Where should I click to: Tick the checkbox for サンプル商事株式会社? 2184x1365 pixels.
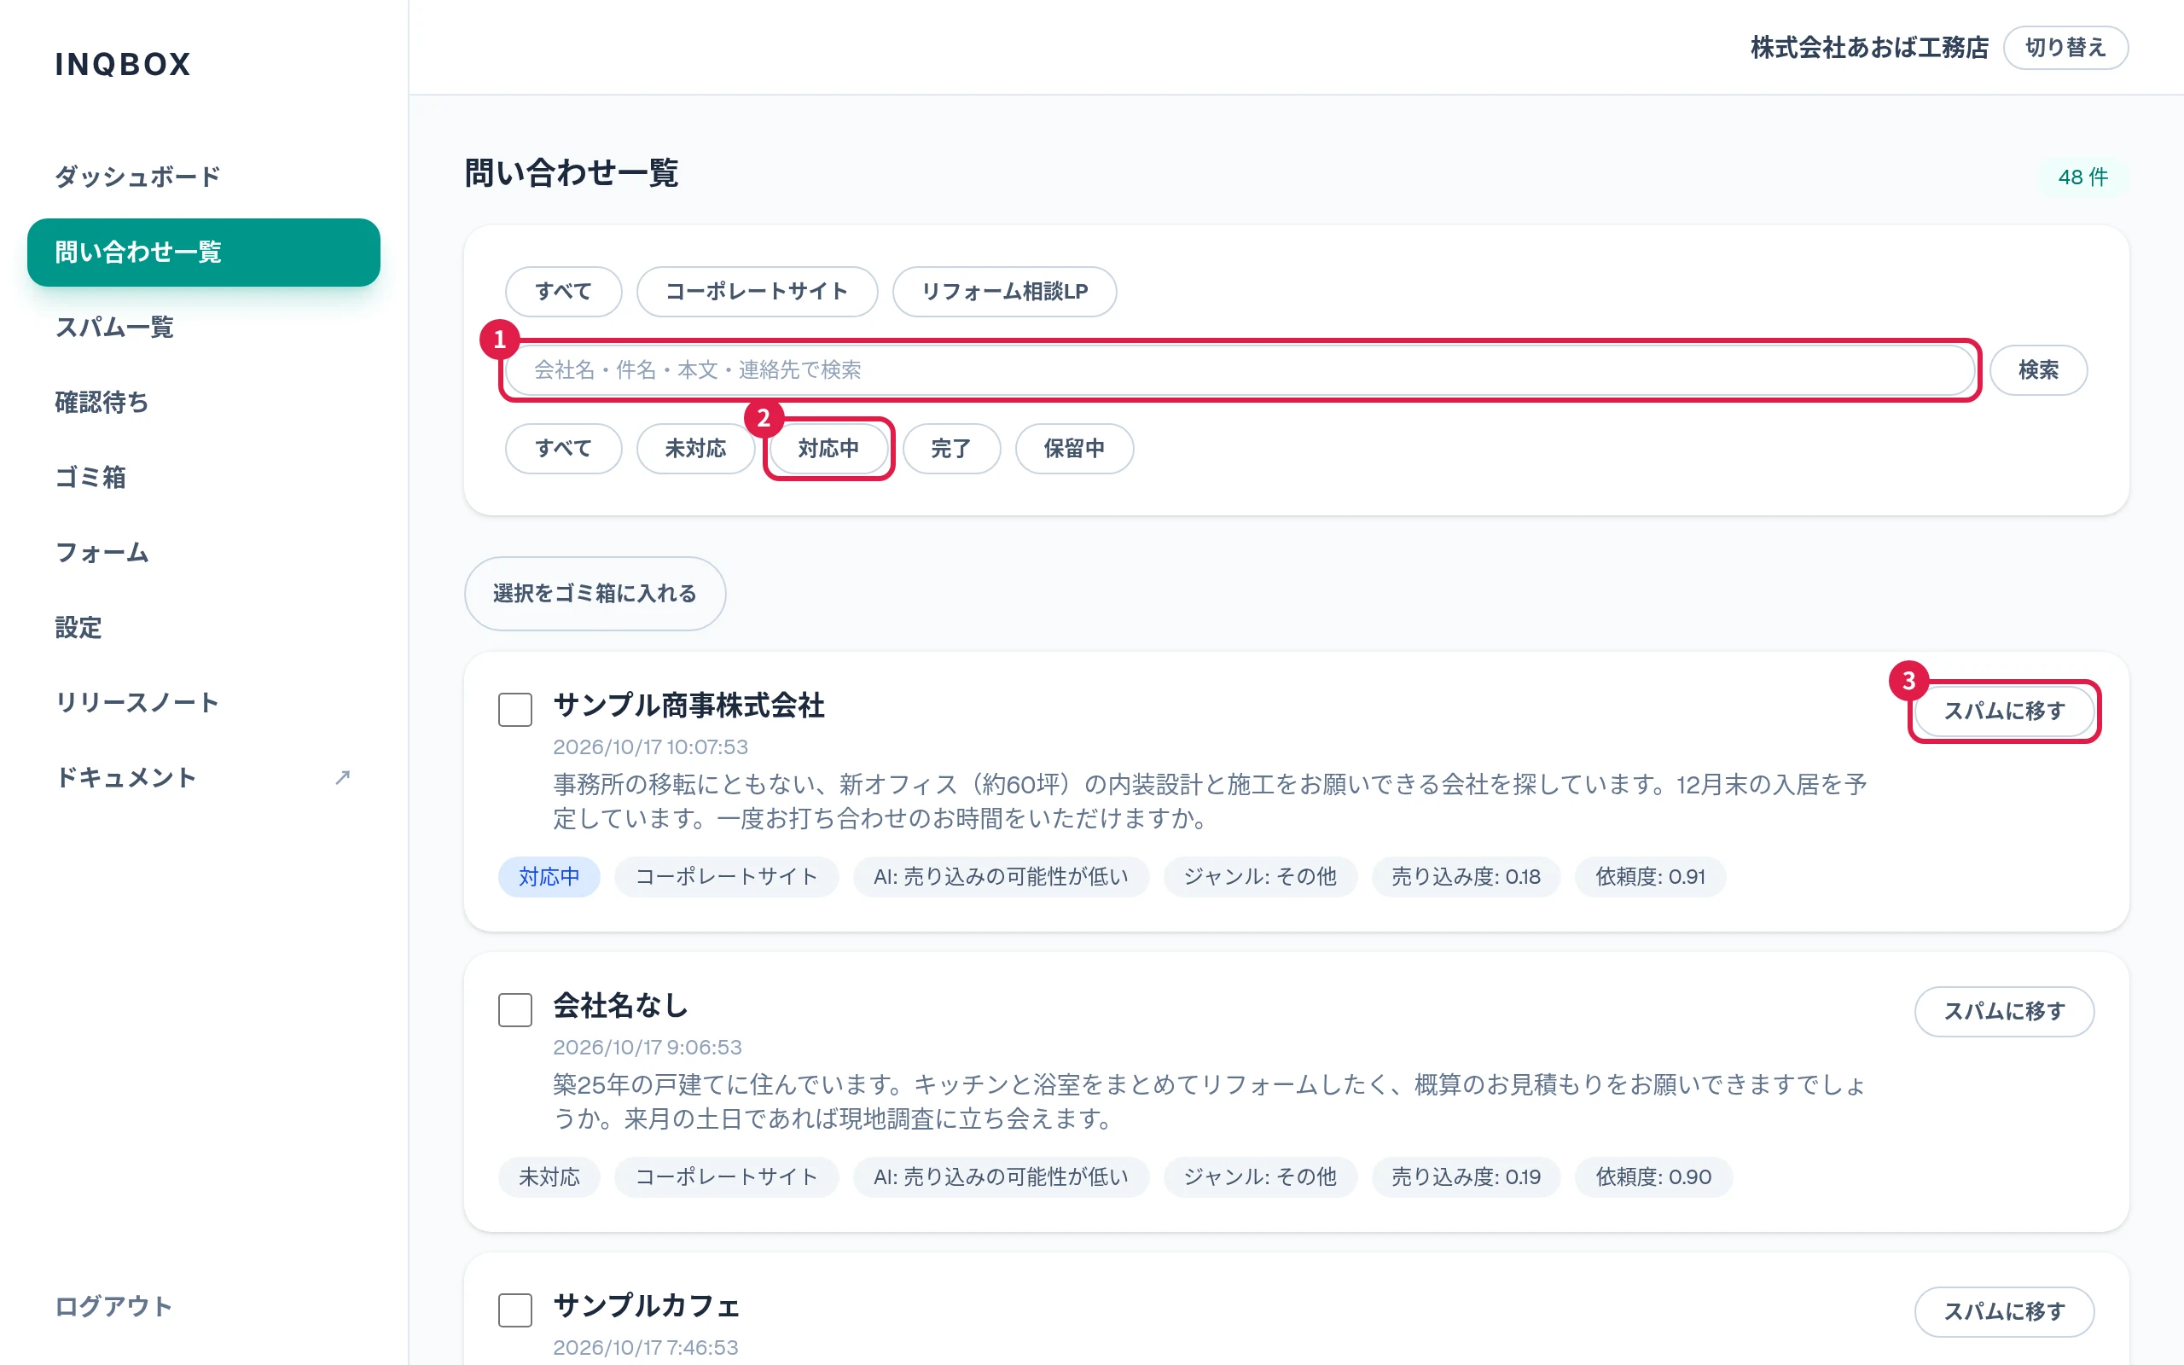[x=515, y=710]
